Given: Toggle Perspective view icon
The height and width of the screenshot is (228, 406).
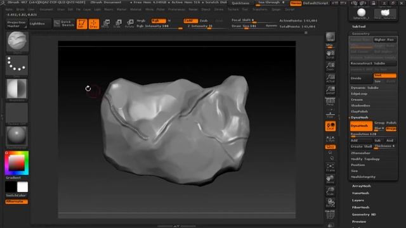Looking at the screenshot, I should [x=330, y=102].
